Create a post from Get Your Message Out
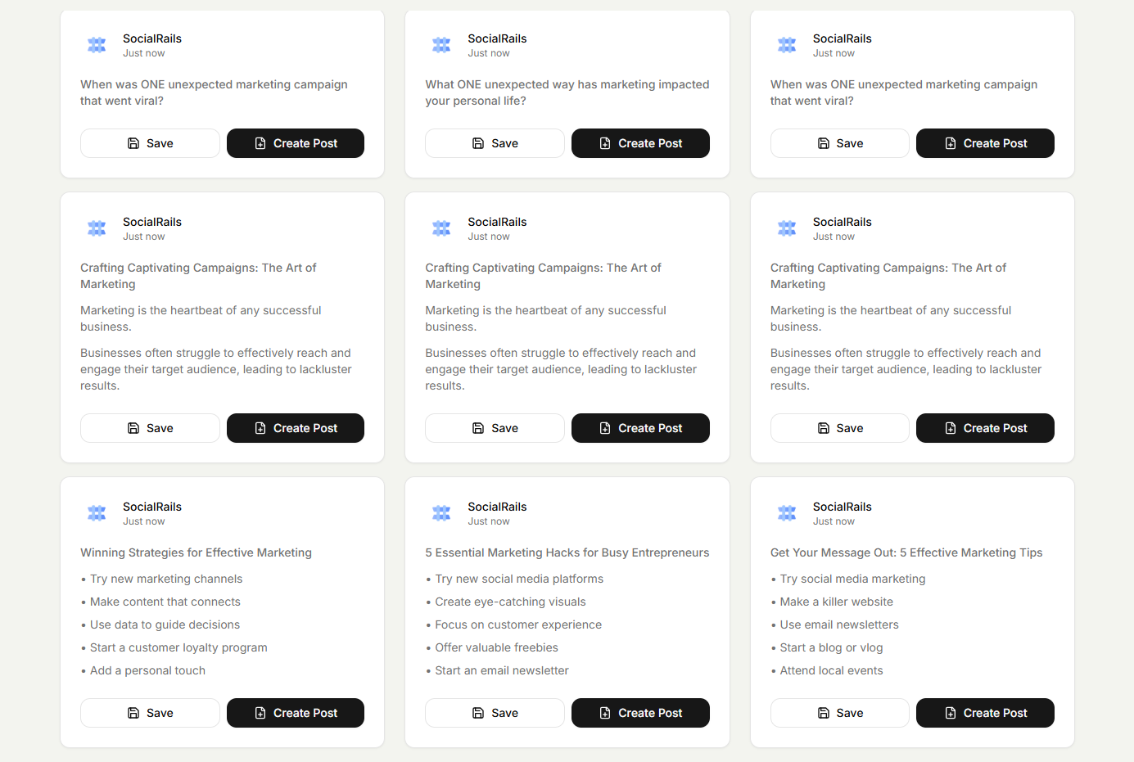Image resolution: width=1134 pixels, height=762 pixels. click(985, 713)
